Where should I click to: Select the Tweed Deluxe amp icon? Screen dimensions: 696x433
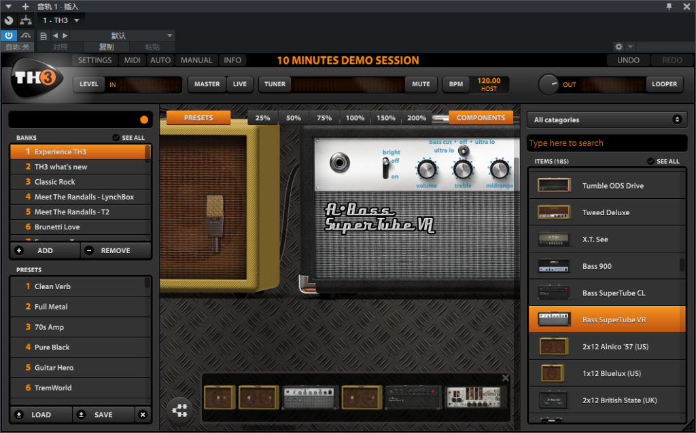coord(554,212)
